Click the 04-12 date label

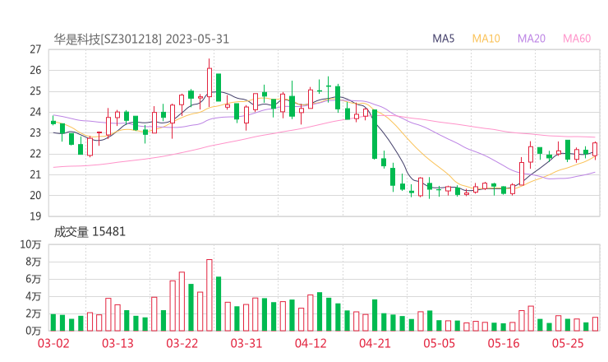(x=311, y=343)
